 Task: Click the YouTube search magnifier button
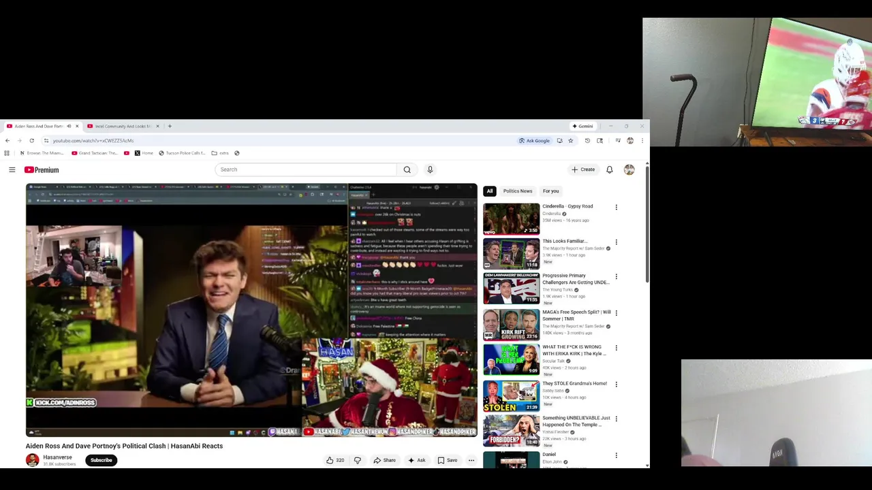click(407, 169)
